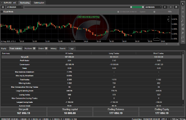This screenshot has height=120, width=186.
Task: Select the Total trades row label
Action: coord(24,80)
